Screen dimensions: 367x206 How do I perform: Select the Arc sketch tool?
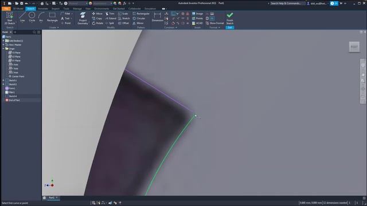click(41, 17)
